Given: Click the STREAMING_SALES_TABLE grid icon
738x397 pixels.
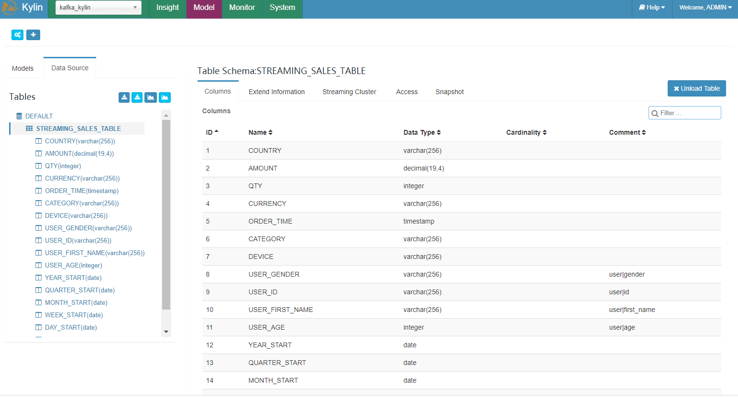Looking at the screenshot, I should pos(29,129).
